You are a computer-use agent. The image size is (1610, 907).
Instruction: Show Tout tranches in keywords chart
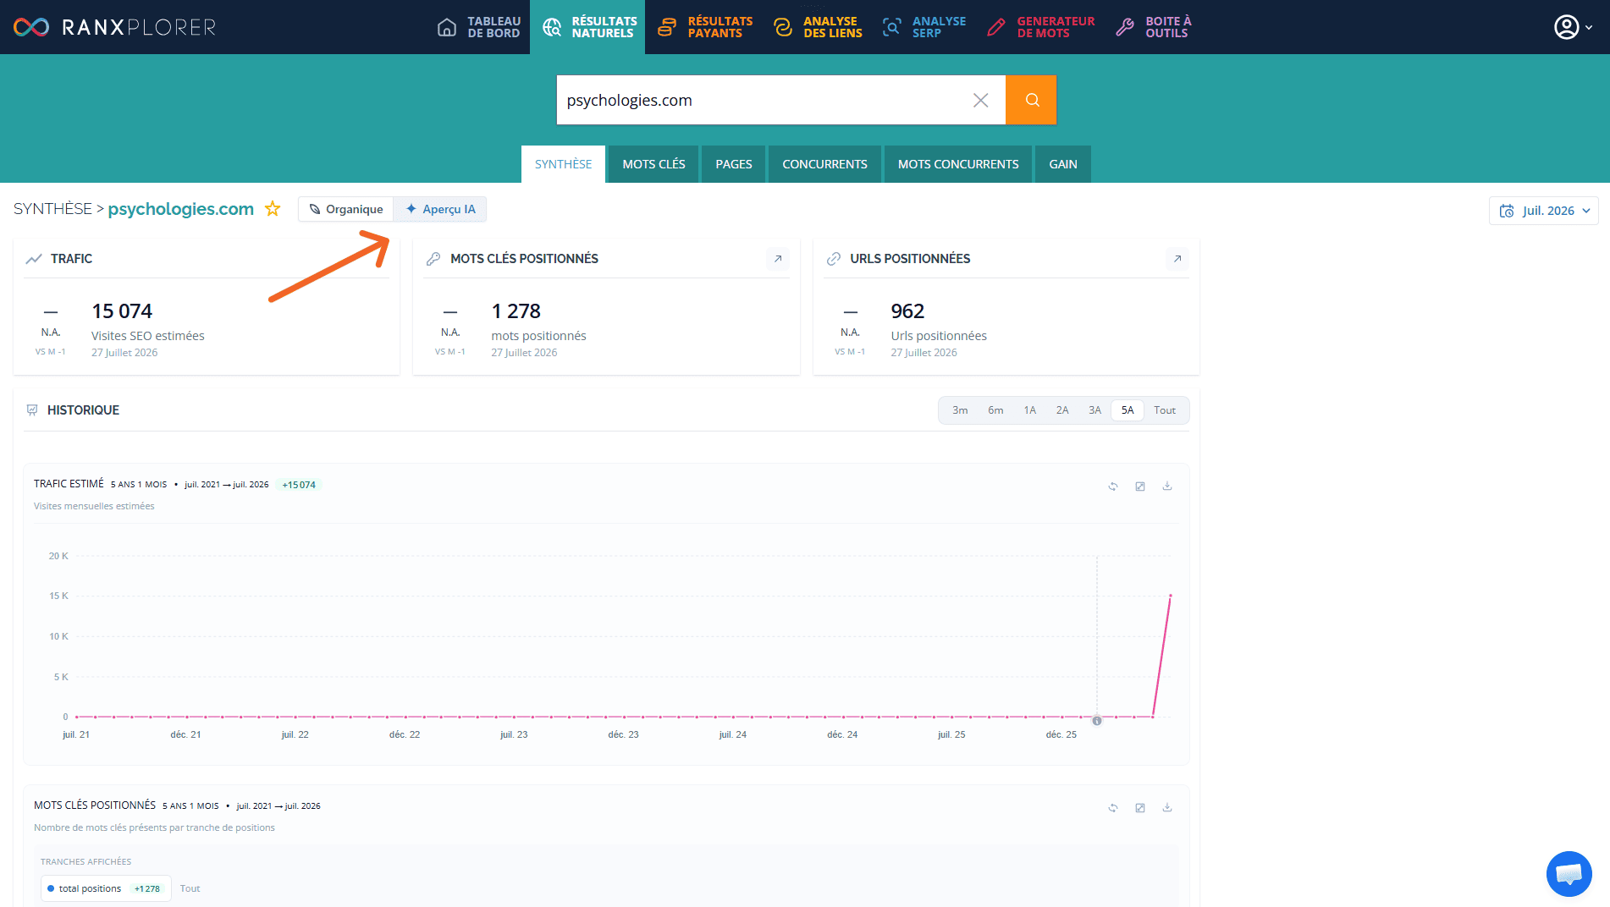[x=190, y=888]
